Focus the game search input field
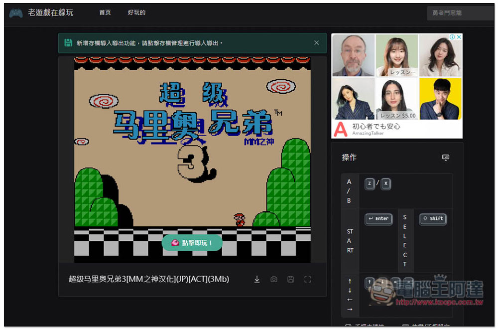This screenshot has width=498, height=330. click(x=460, y=13)
